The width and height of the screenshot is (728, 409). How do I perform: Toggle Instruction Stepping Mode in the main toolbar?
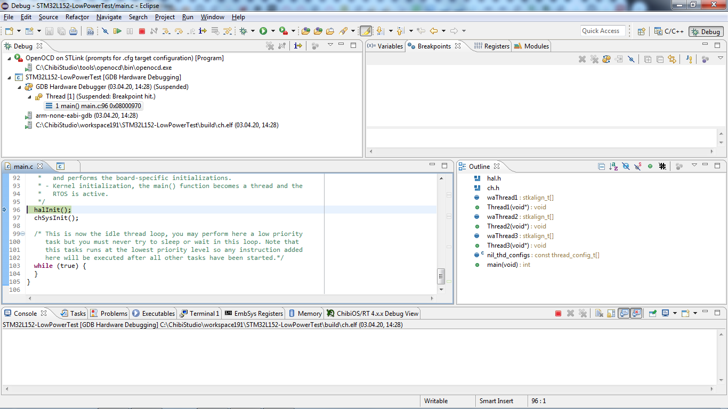click(203, 31)
